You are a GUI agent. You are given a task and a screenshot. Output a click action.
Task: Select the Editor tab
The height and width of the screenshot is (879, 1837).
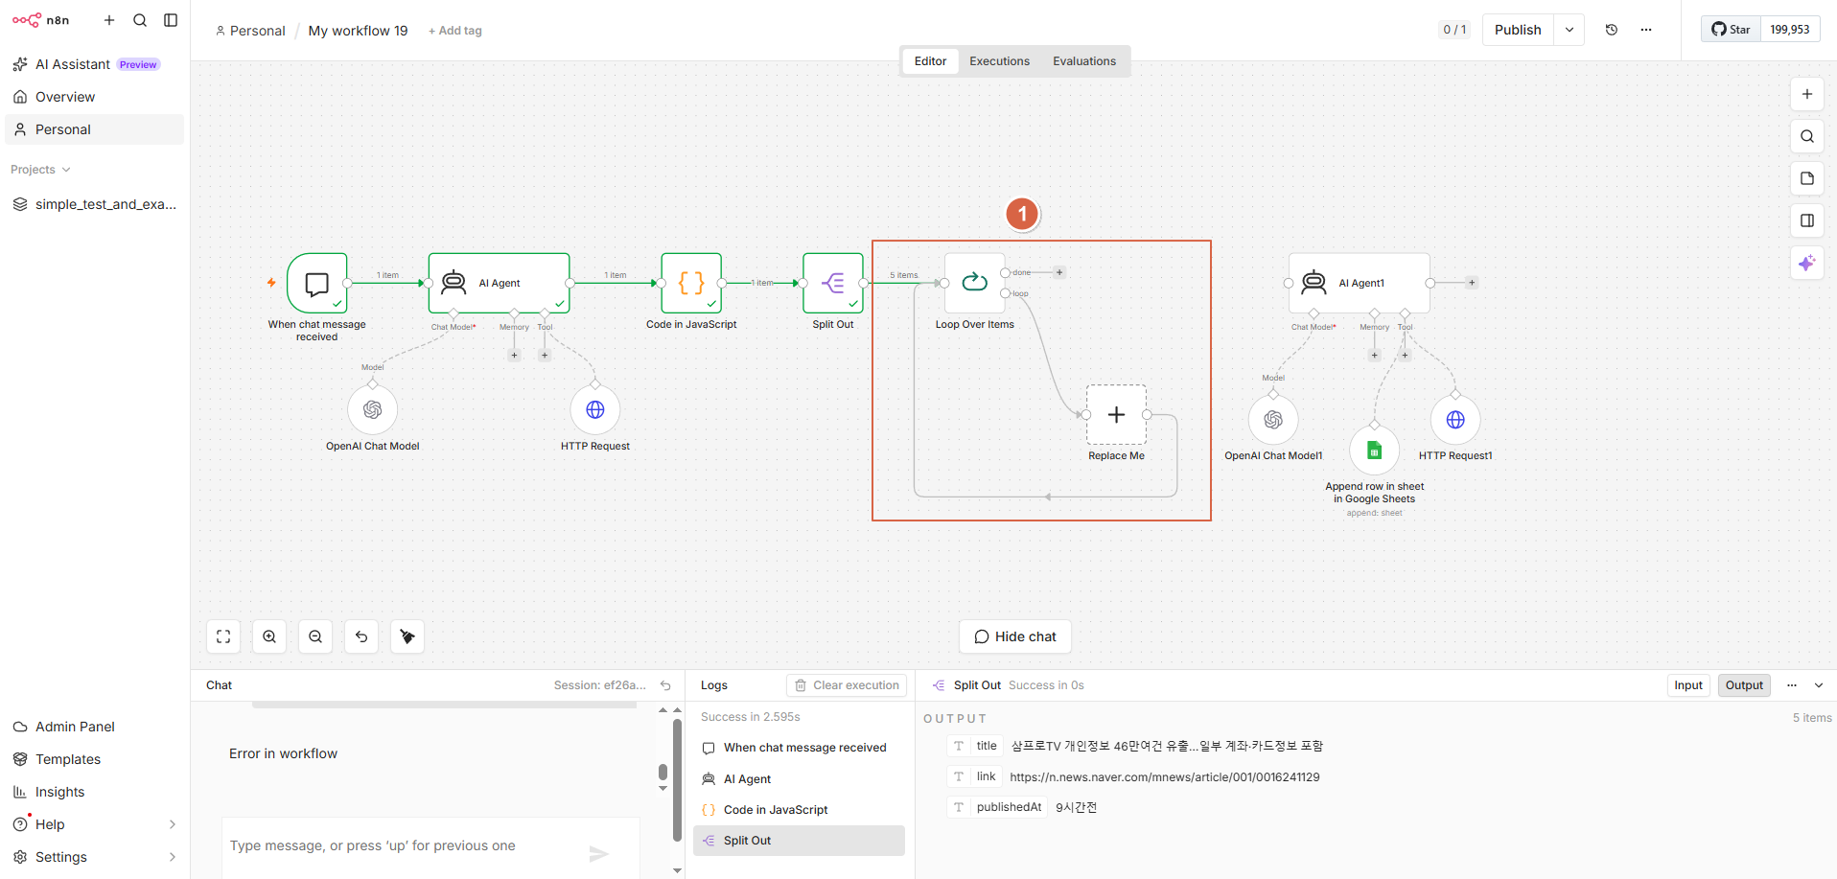point(930,61)
